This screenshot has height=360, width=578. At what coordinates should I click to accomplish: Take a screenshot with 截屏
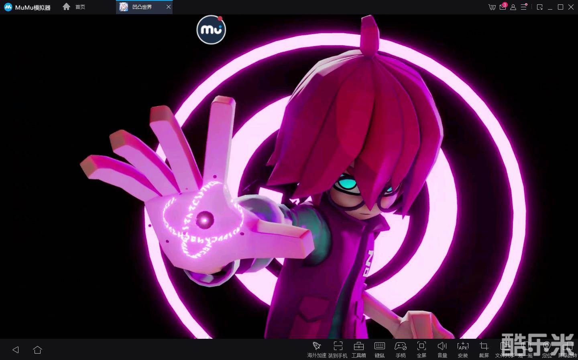(x=484, y=349)
